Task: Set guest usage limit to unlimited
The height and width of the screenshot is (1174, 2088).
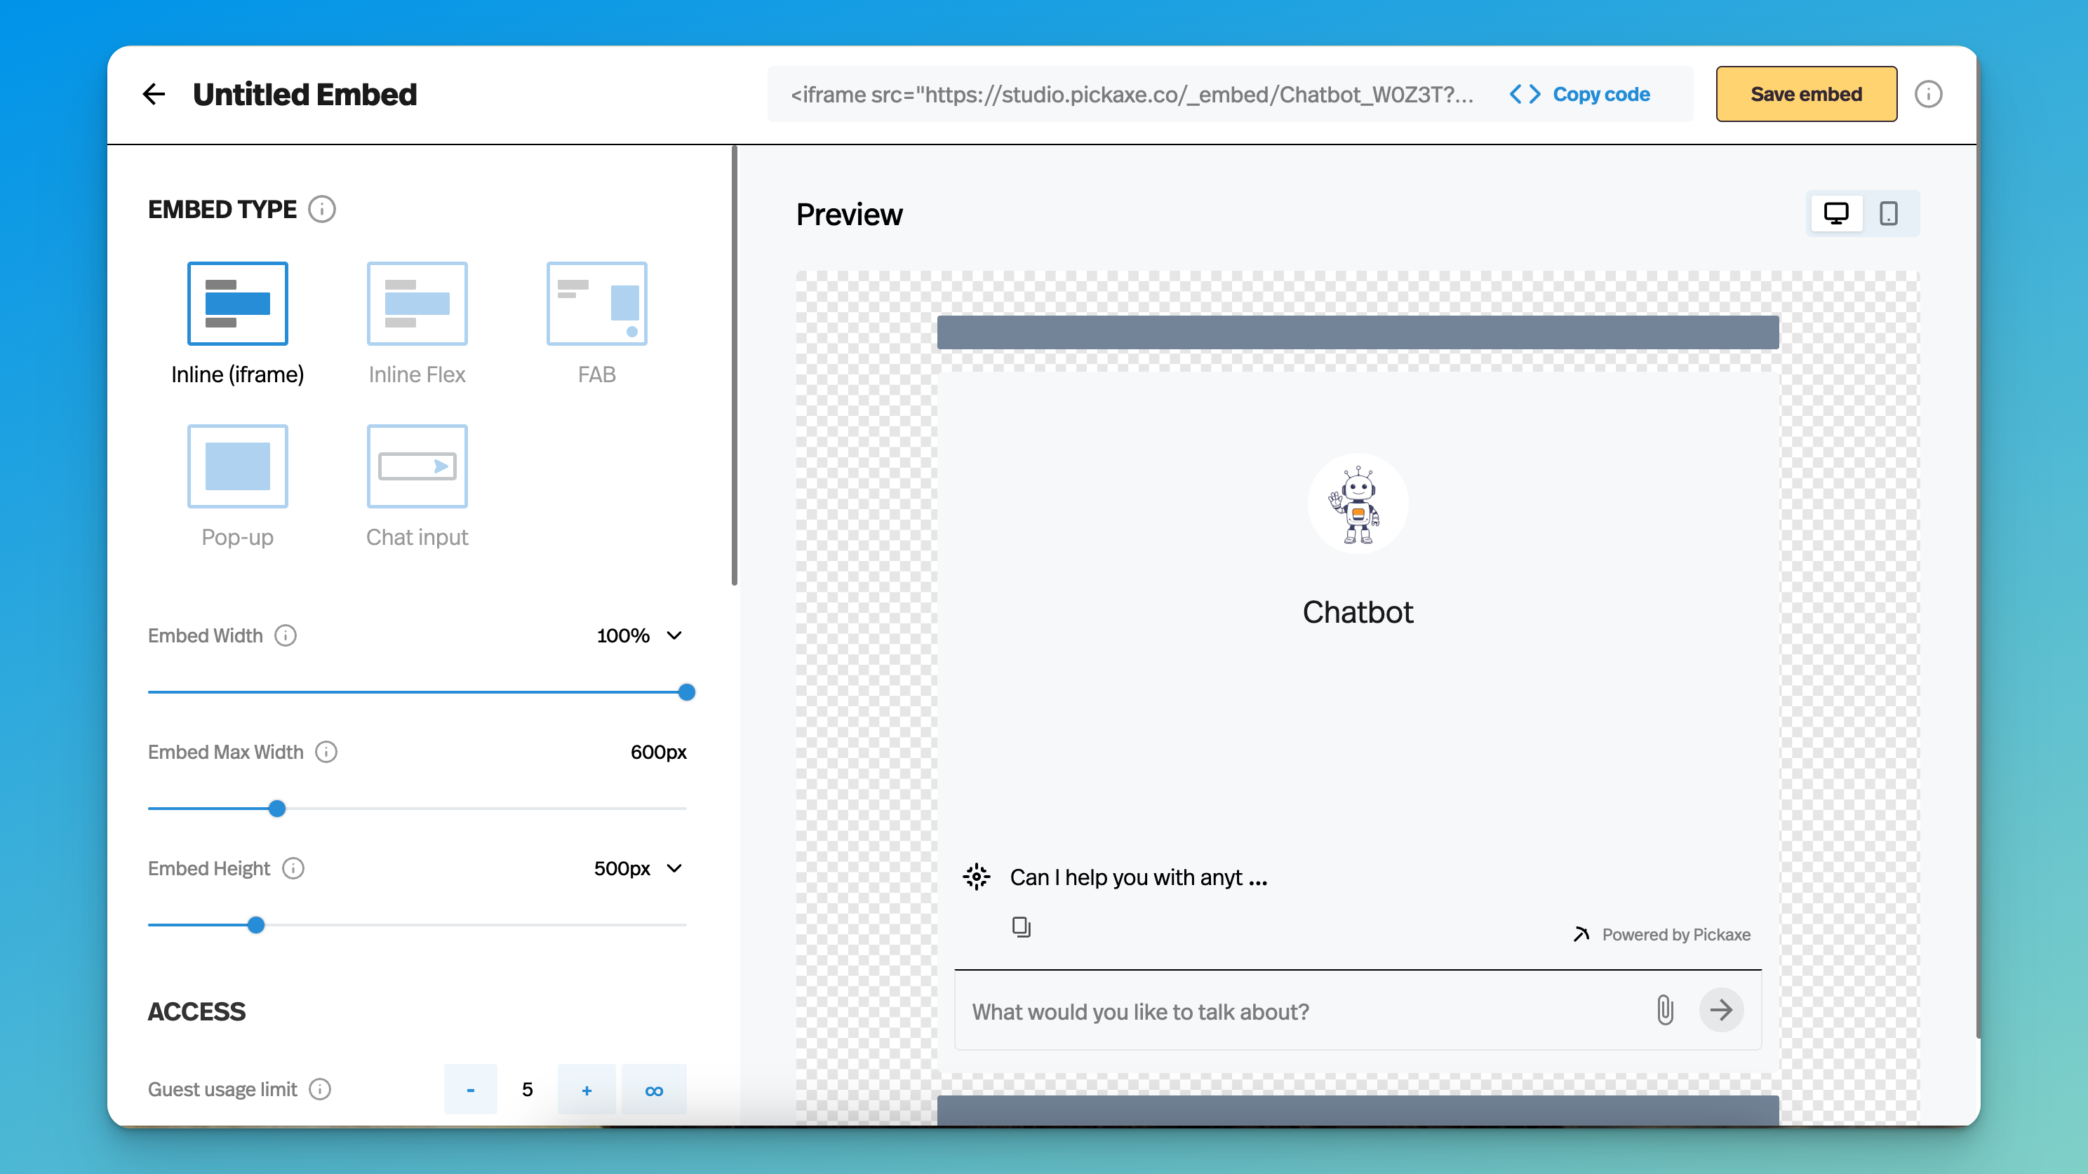Action: click(653, 1089)
